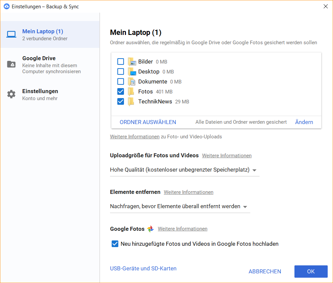Confirm settings with the OK button
The image size is (333, 283).
click(x=311, y=271)
